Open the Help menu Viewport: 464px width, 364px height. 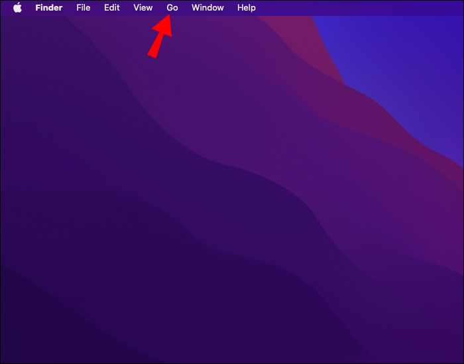pos(246,8)
